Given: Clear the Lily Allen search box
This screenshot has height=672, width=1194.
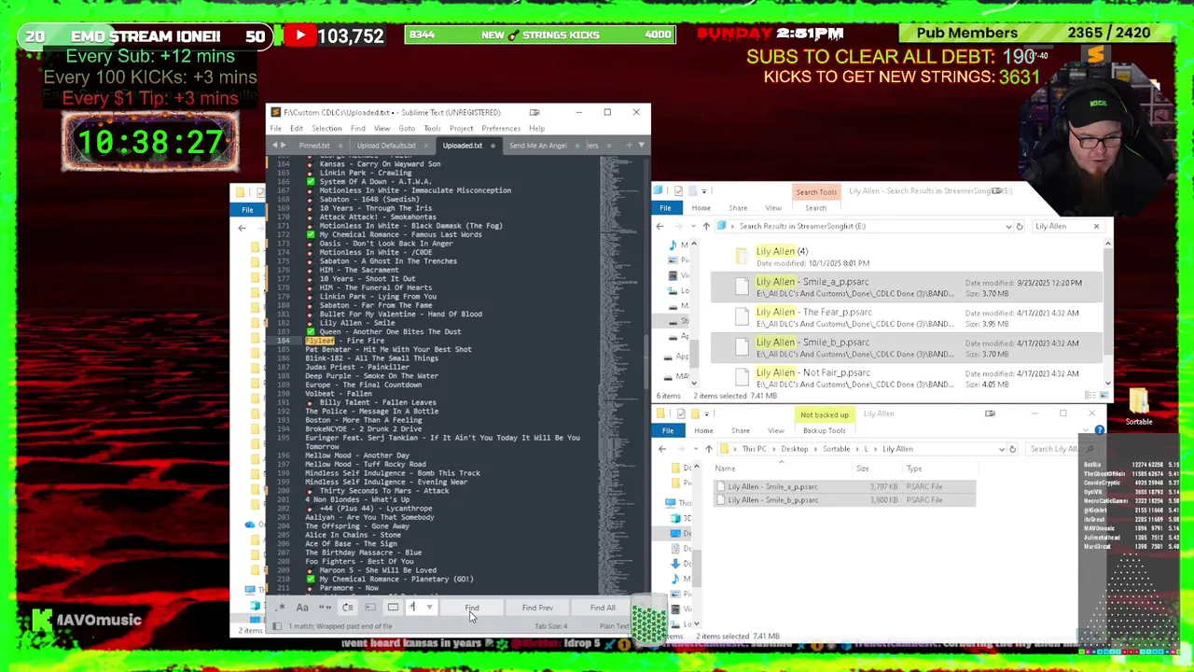Looking at the screenshot, I should tap(1096, 226).
